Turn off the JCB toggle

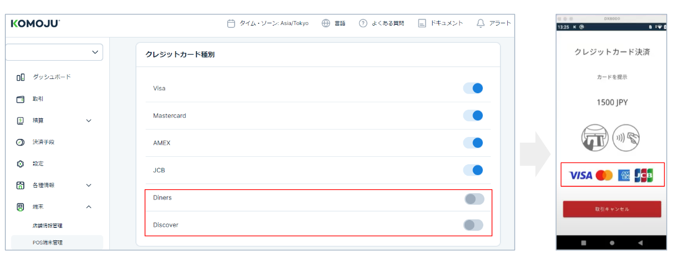coord(473,170)
